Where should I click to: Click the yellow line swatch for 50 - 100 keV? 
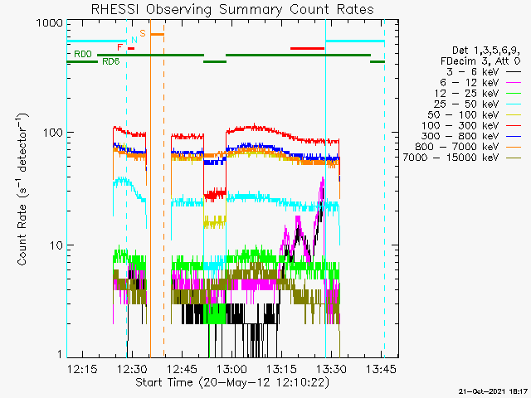(x=514, y=115)
